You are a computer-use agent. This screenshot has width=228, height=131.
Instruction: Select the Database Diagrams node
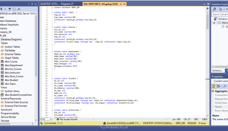11,39
